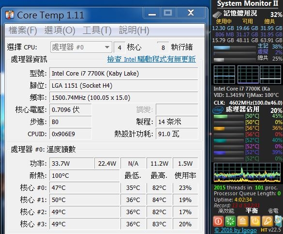This screenshot has width=283, height=234.
Task: Open the 檔案(F) menu
Action: pos(23,30)
